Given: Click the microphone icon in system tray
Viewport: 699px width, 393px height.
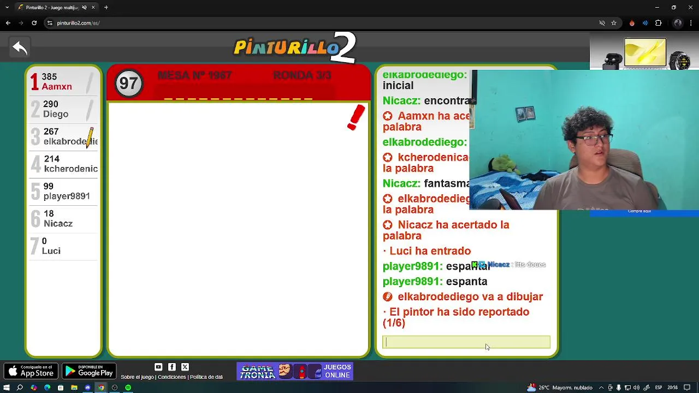Looking at the screenshot, I should [619, 388].
